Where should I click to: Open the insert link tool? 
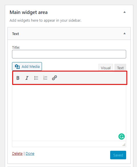pyautogui.click(x=55, y=78)
